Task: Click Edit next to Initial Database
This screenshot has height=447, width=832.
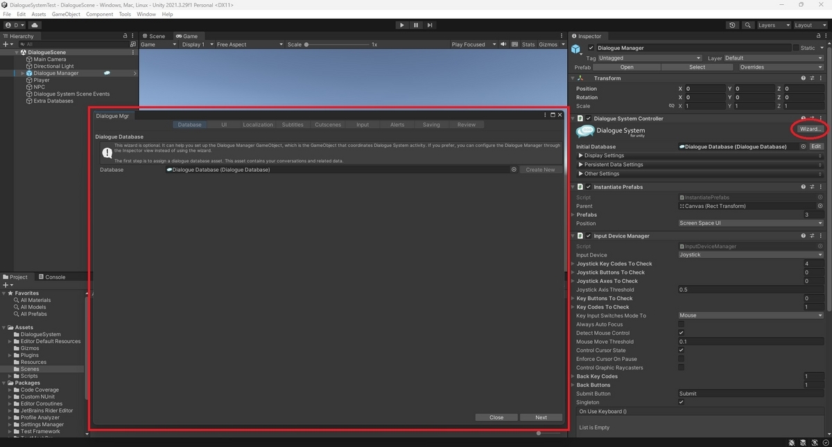Action: (x=817, y=147)
